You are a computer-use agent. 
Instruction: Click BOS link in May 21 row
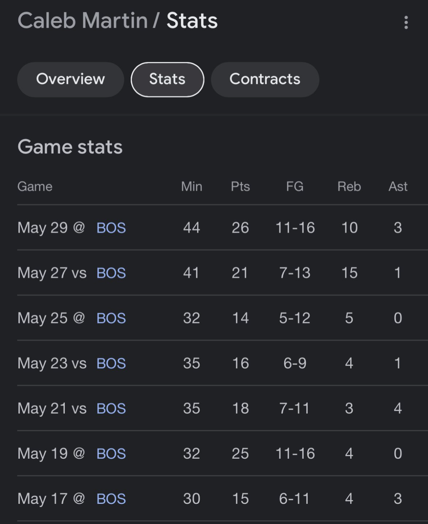point(111,408)
